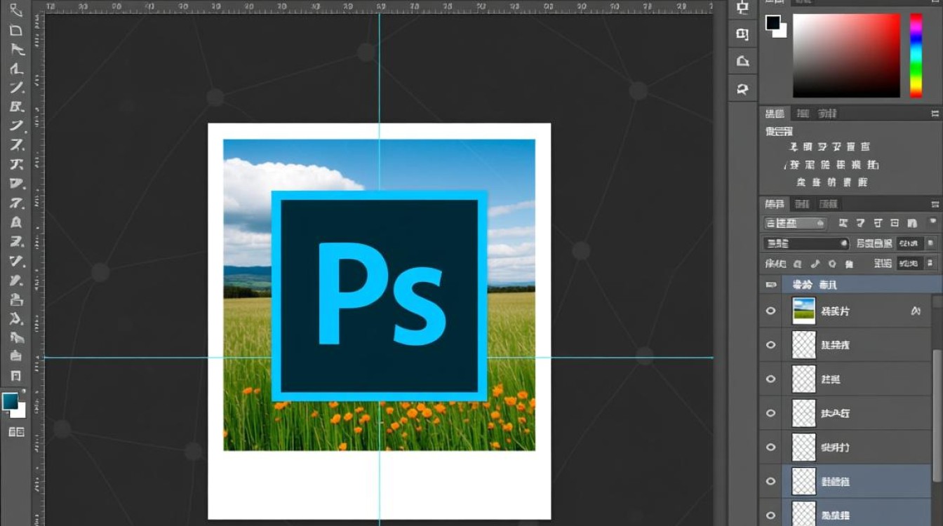
Task: Select the topmost tool in the left toolbar
Action: tap(16, 11)
